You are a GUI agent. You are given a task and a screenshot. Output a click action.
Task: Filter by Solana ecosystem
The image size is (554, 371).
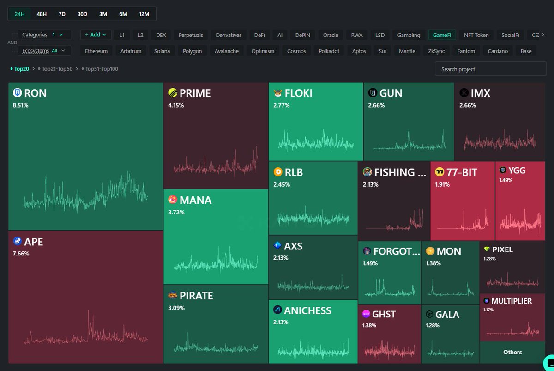[x=162, y=51]
